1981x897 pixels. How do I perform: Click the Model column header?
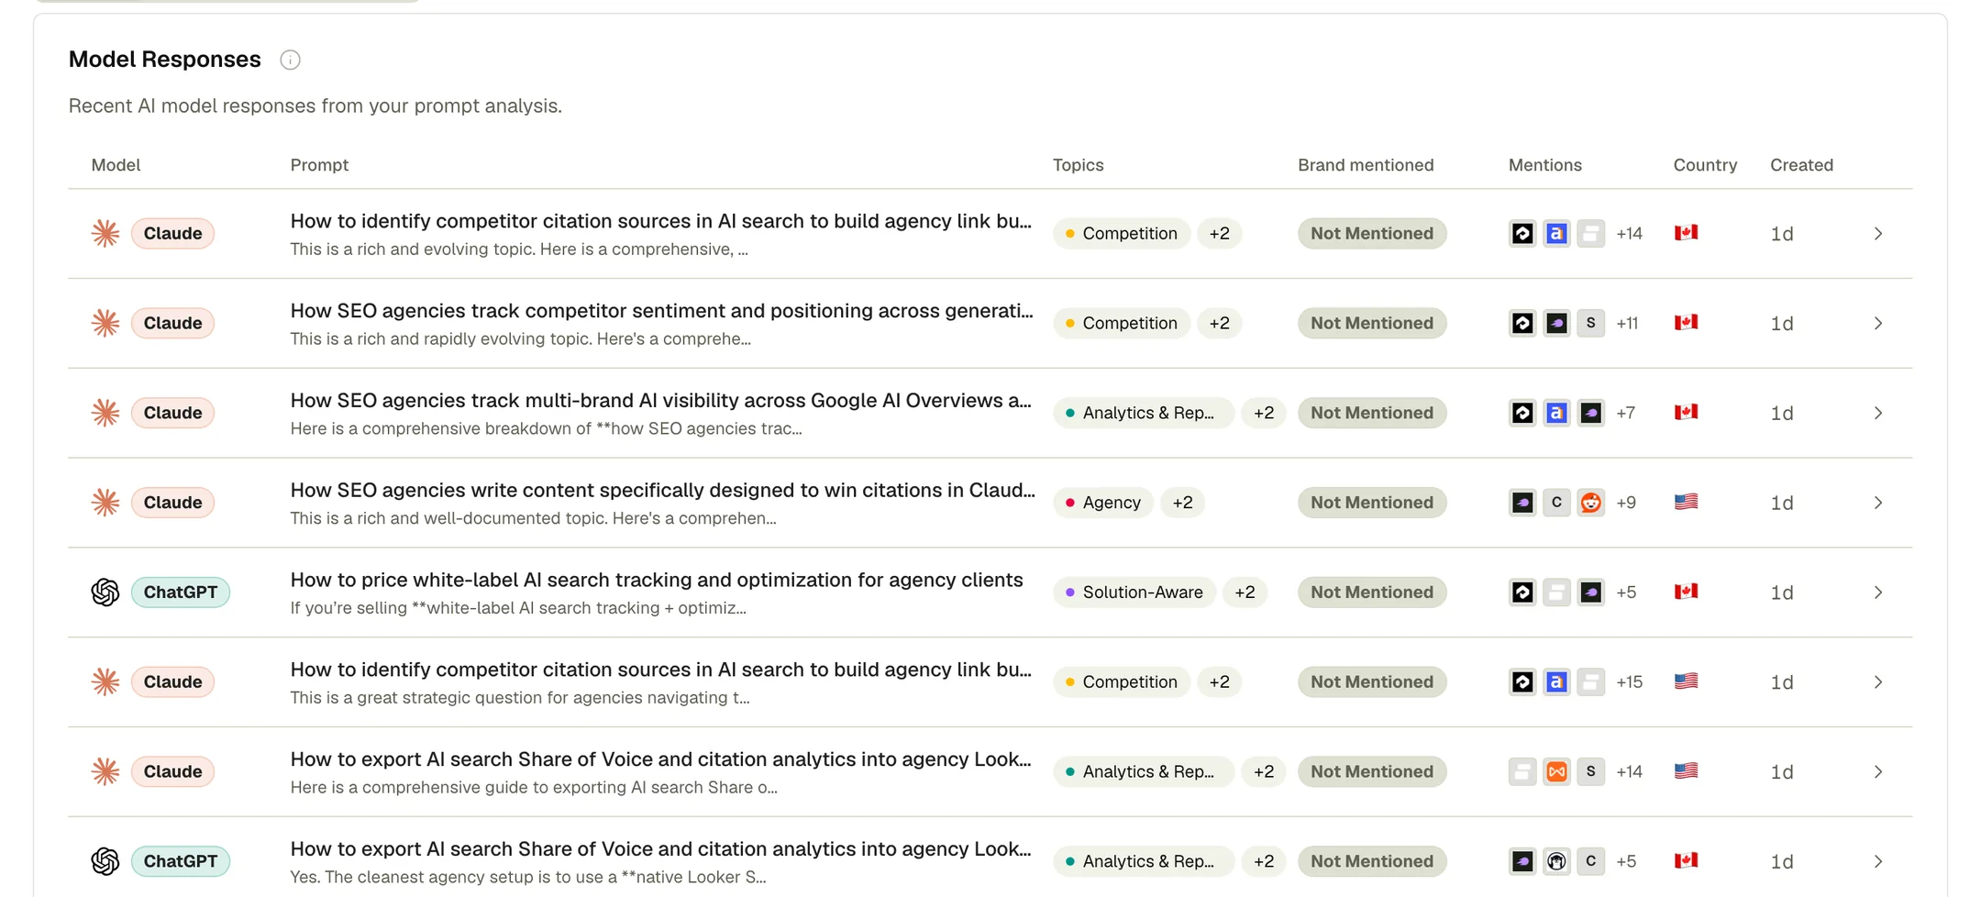click(x=116, y=165)
